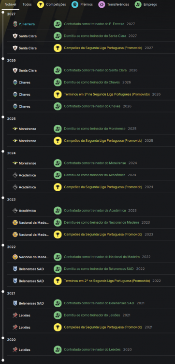
Task: Click Nacional da Madeira crest in the 2022 hiring row
Action: point(15,257)
